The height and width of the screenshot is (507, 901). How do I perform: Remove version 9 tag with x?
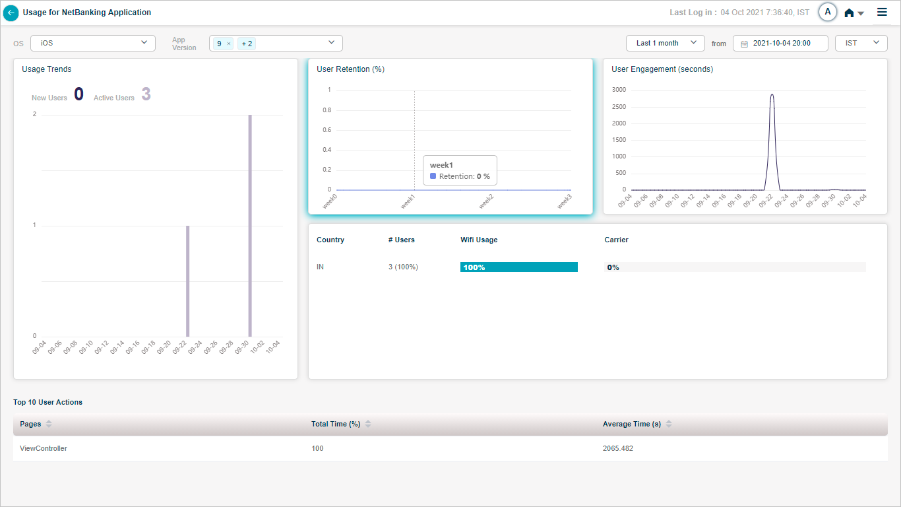229,44
